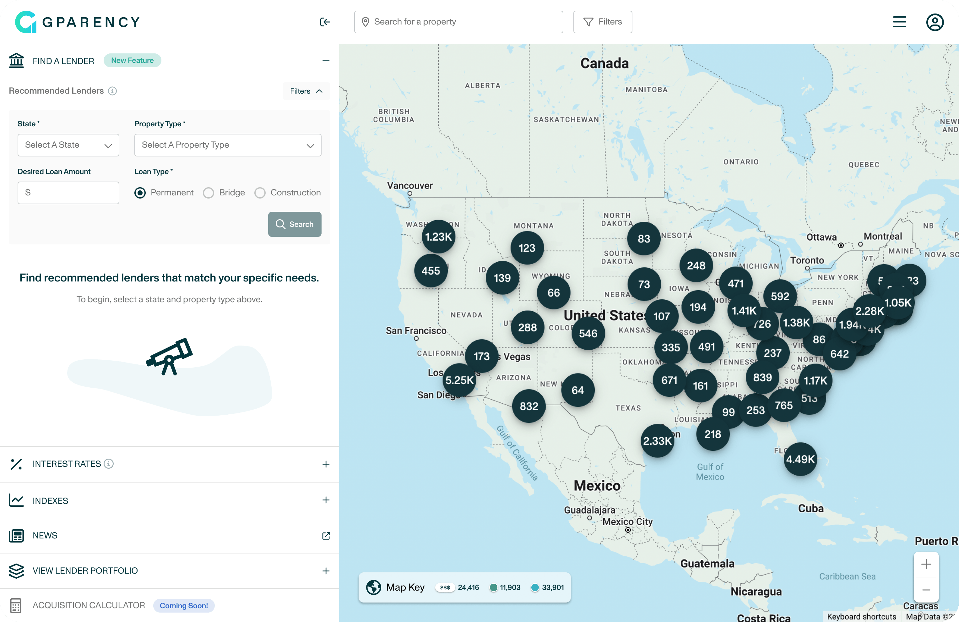Viewport: 959px width, 622px height.
Task: Collapse the sidebar panel arrow icon
Action: pyautogui.click(x=325, y=22)
